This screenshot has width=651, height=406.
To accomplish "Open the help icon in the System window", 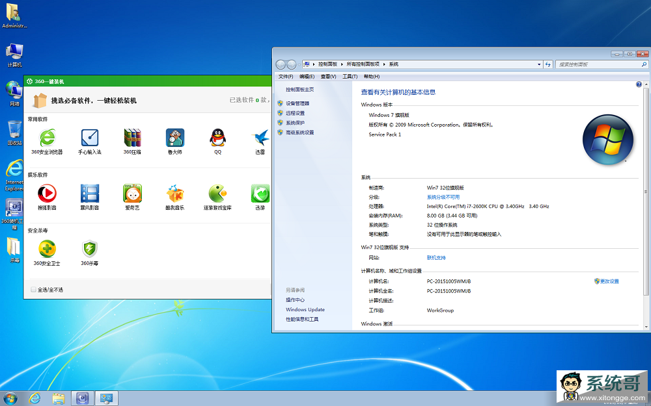I will coord(639,84).
